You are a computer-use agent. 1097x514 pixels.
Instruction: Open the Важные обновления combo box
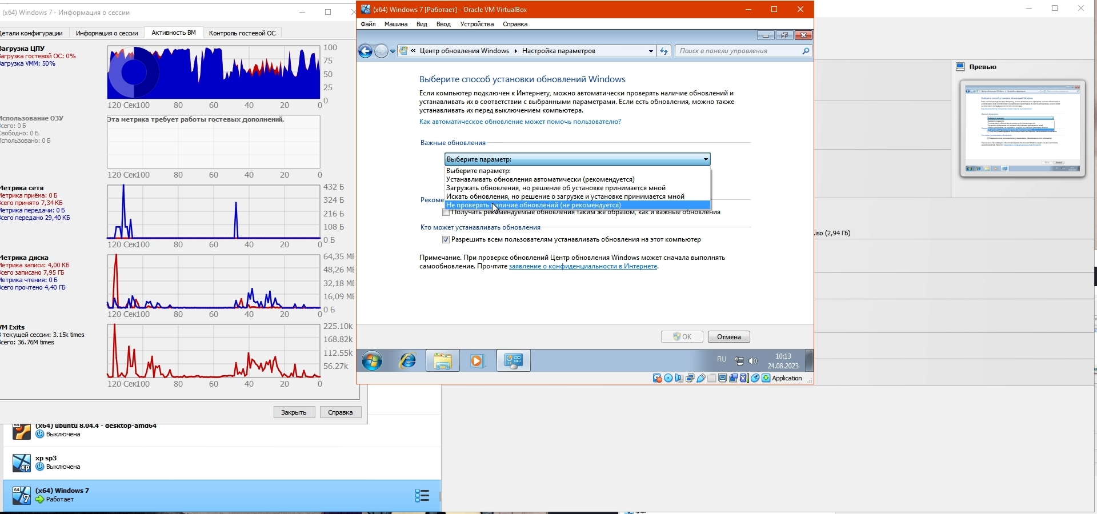click(x=577, y=159)
